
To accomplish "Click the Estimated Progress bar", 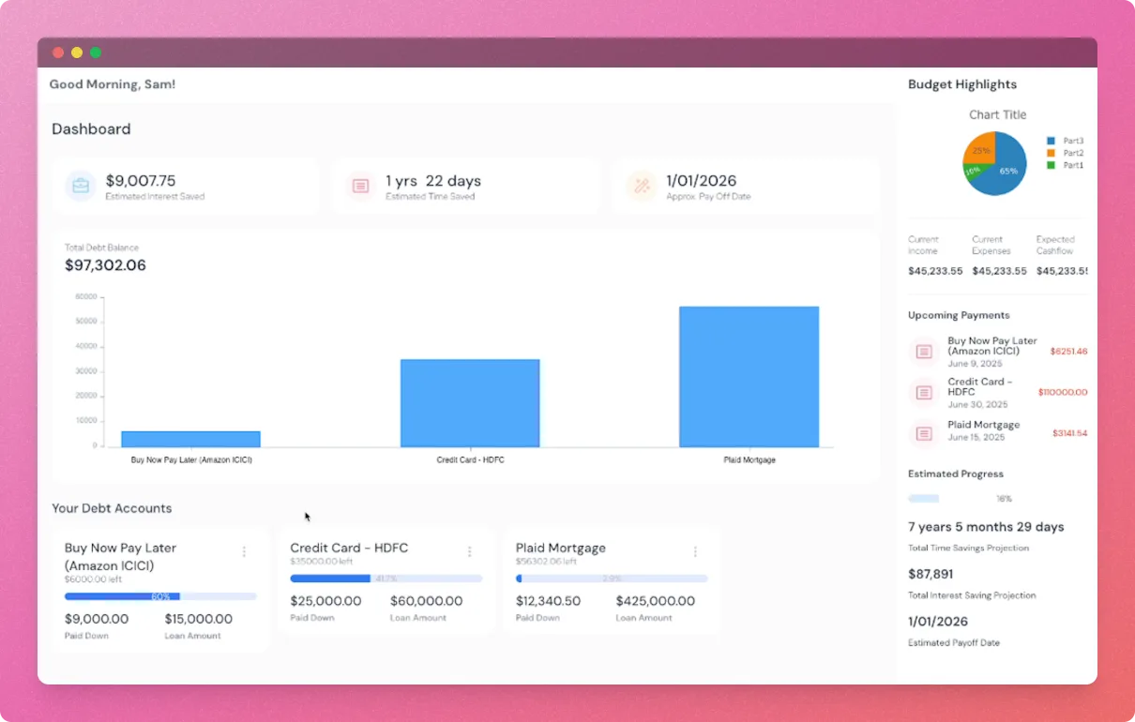I will click(x=924, y=498).
